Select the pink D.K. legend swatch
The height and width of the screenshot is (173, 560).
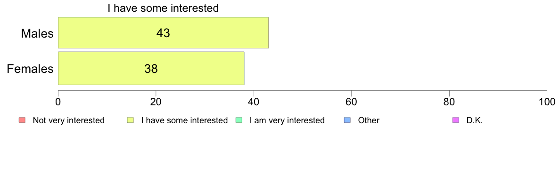[455, 120]
